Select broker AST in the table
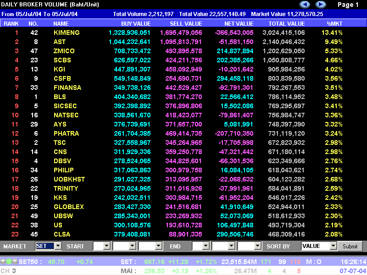The height and width of the screenshot is (275, 367). point(60,42)
